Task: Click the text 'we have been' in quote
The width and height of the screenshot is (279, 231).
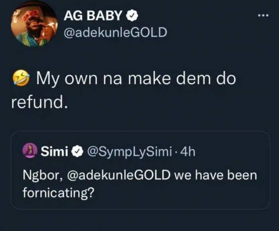Action: 216,175
